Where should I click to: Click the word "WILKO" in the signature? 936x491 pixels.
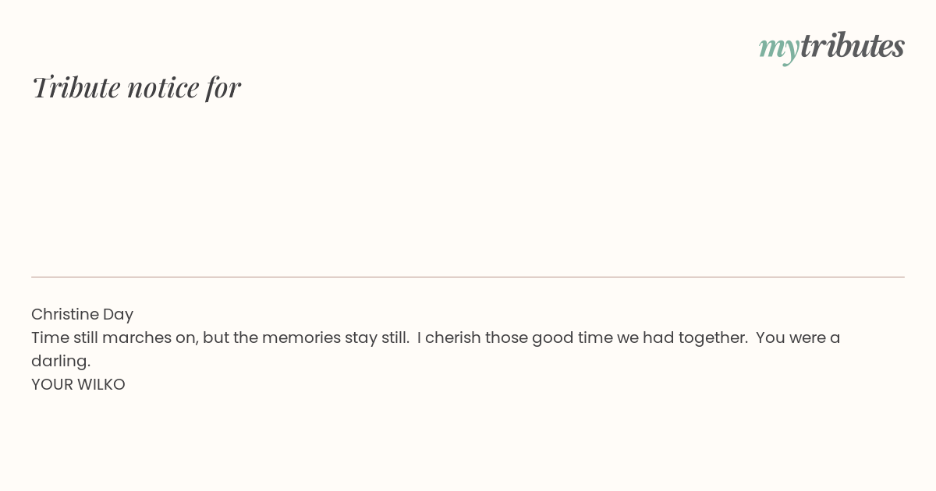pyautogui.click(x=99, y=385)
